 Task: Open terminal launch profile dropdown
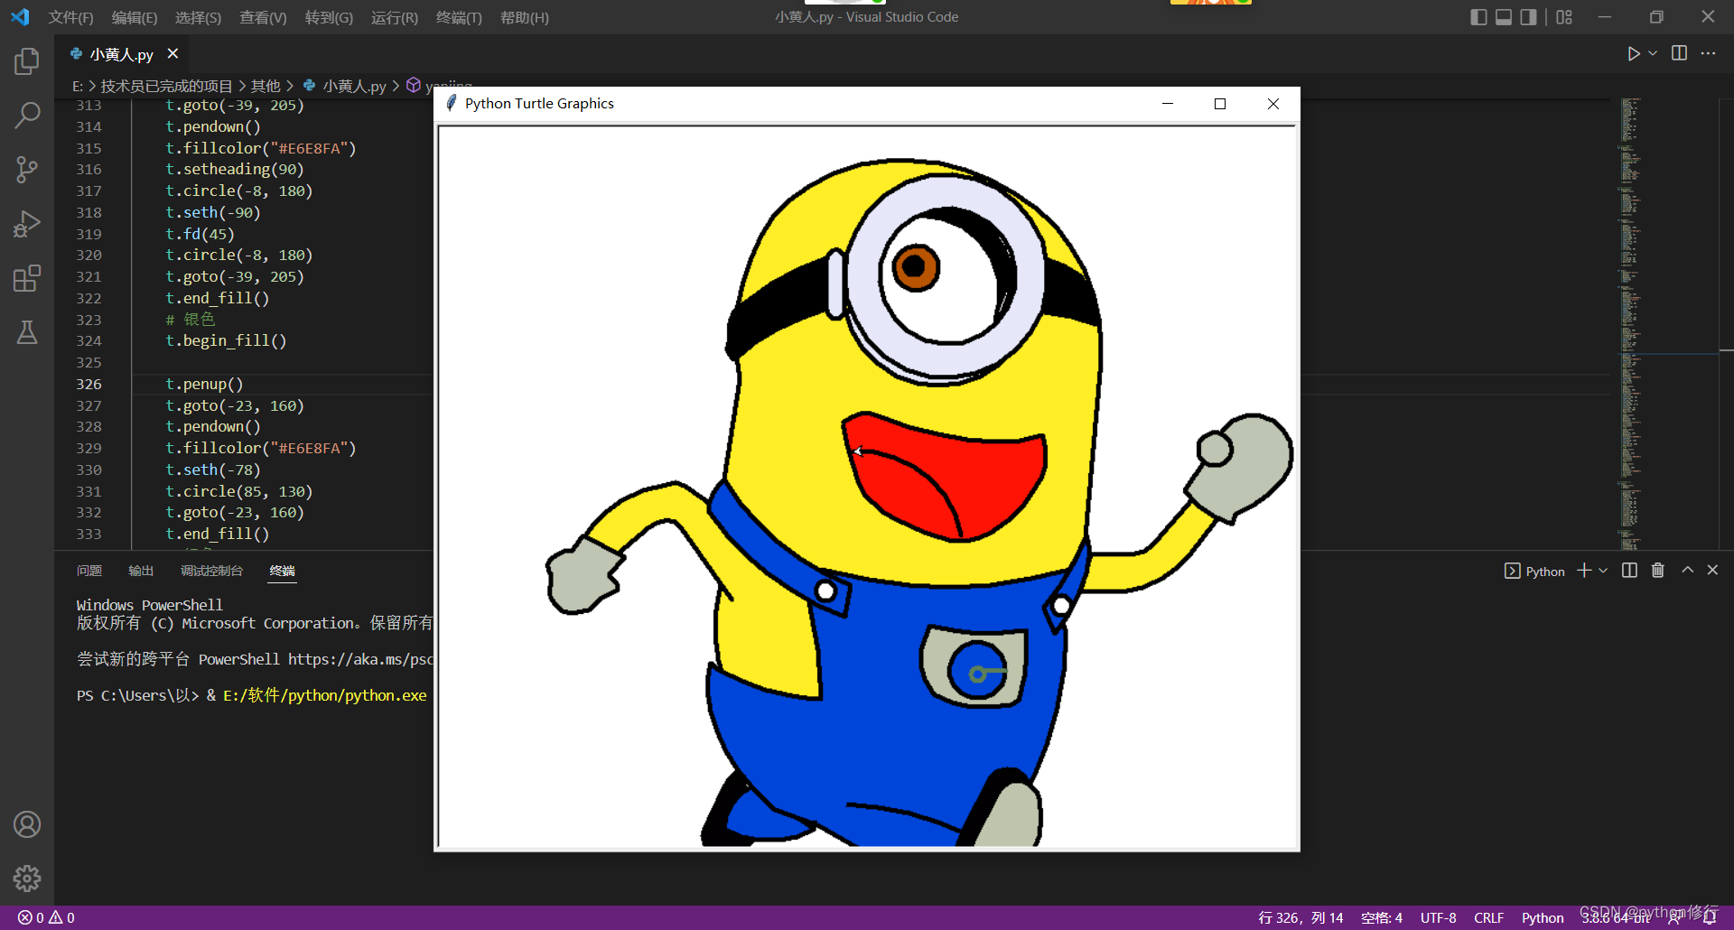click(x=1603, y=571)
